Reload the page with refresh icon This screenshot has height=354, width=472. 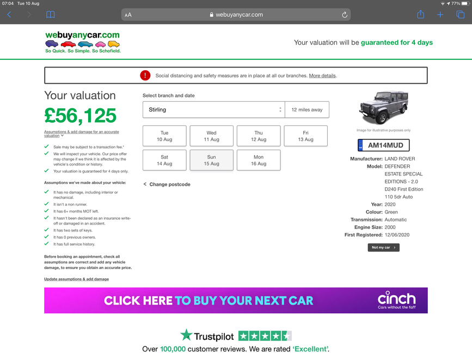[x=345, y=15]
